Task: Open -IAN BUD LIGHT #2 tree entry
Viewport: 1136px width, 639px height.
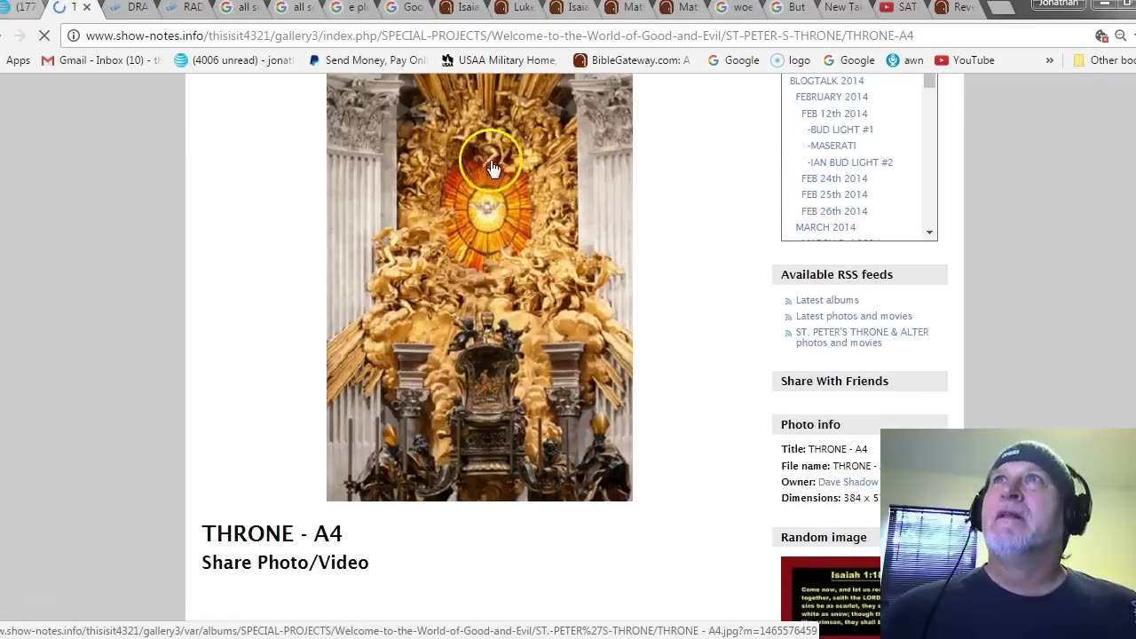Action: point(850,162)
